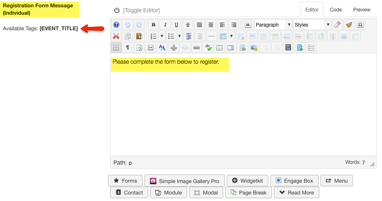Click the Engage Box button

294,181
